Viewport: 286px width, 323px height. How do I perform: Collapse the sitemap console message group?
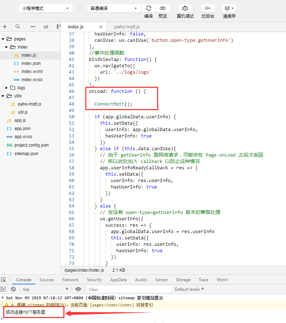point(2,298)
